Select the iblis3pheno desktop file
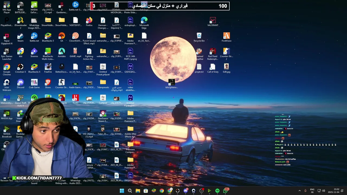347x195 pixels. (171, 84)
